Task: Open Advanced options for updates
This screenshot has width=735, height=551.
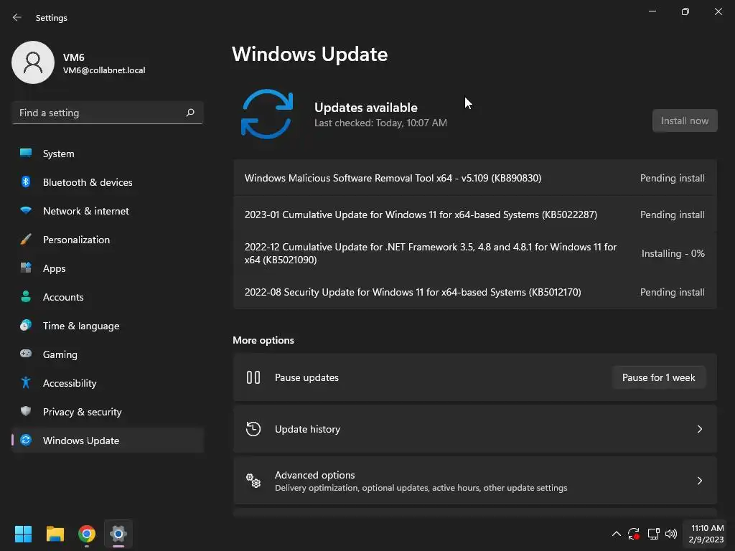Action: pos(475,481)
